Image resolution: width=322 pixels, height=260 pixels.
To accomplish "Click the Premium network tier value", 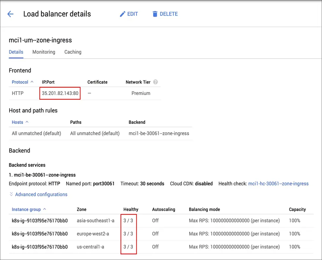I will coord(141,93).
